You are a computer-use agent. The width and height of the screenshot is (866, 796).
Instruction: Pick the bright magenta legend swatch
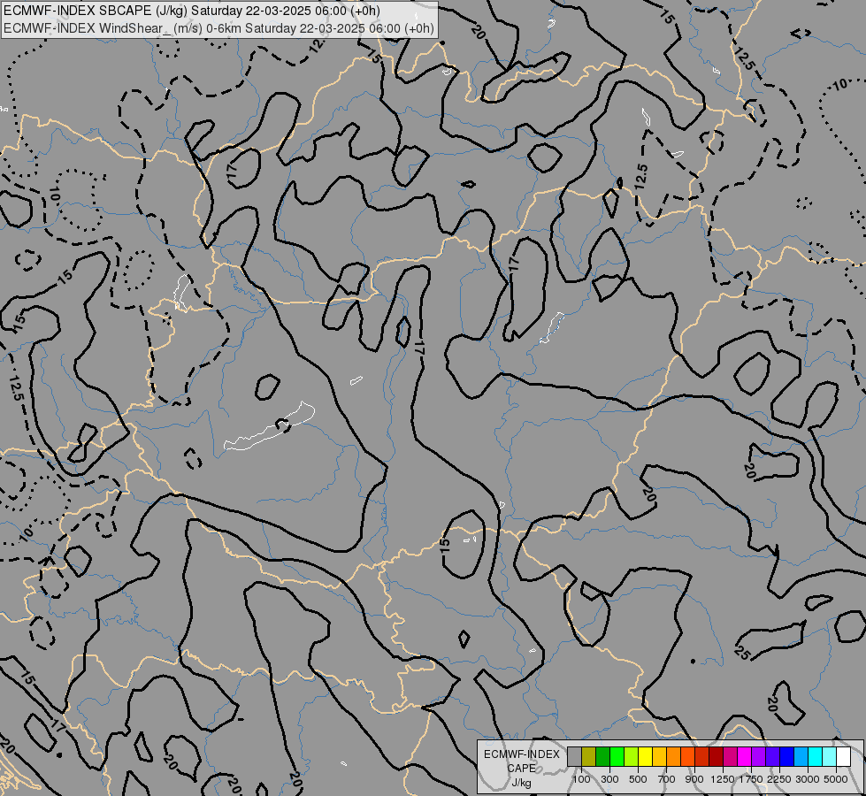745,757
